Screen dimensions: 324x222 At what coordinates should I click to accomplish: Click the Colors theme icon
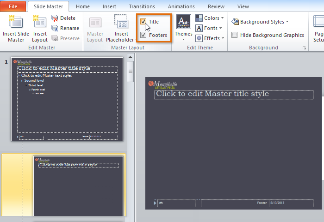(199, 18)
